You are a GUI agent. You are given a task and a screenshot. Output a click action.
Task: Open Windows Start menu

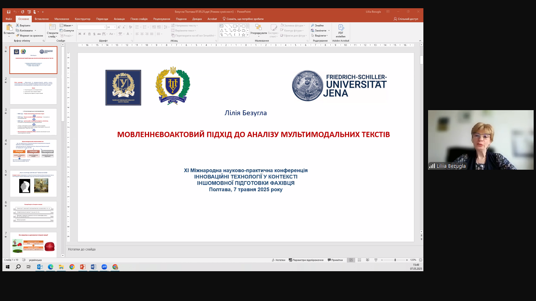coord(7,267)
